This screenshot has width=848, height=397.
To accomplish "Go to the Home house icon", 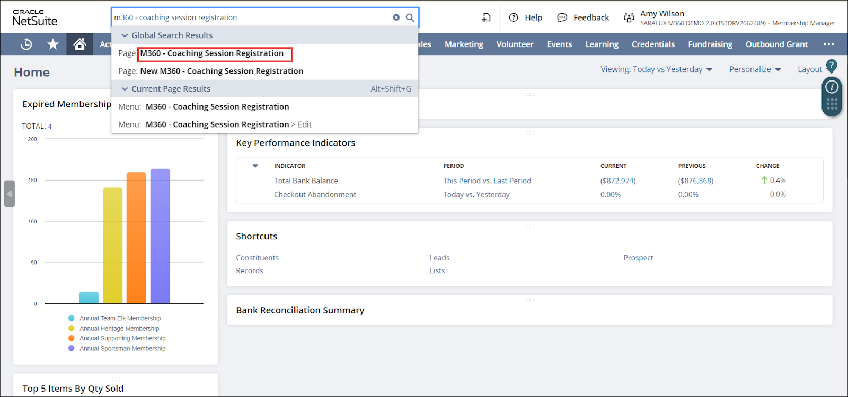I will tap(79, 44).
